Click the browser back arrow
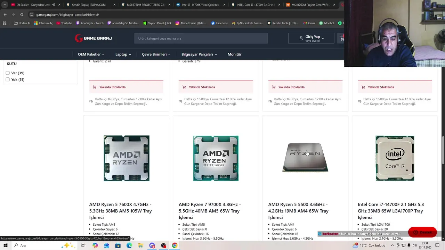 click(5, 15)
